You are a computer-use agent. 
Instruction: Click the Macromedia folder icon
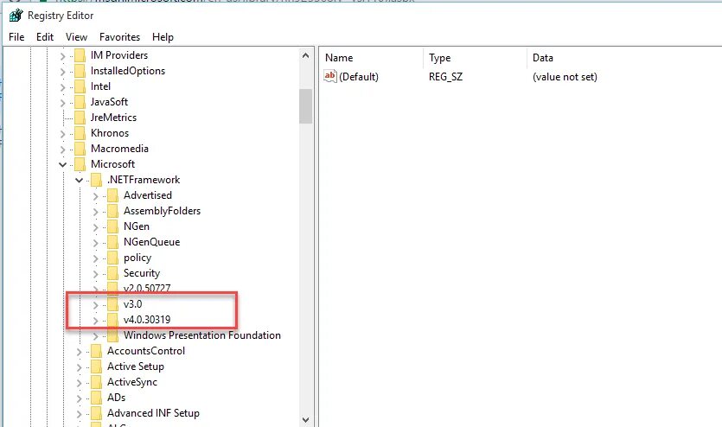click(x=80, y=149)
